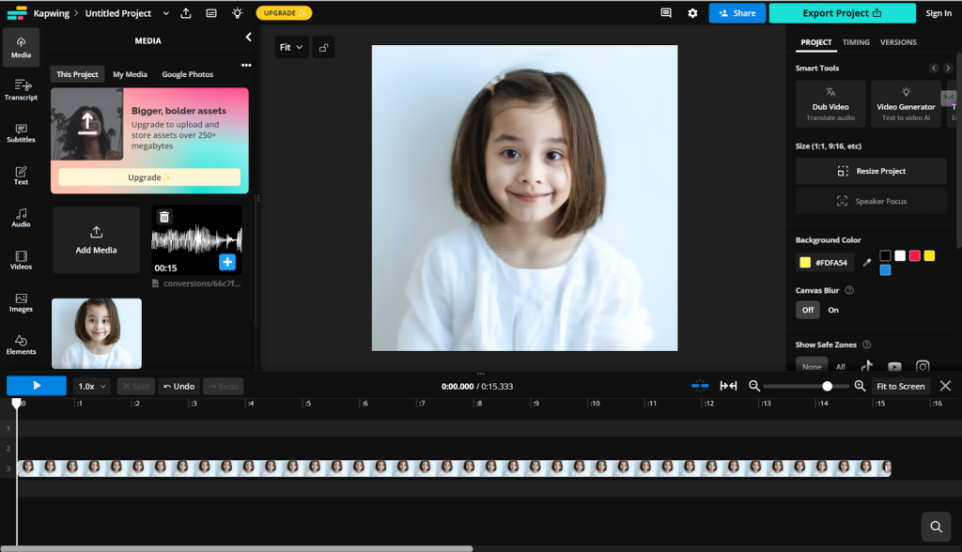Show the TikTok safe zone
Image resolution: width=962 pixels, height=552 pixels.
(x=866, y=366)
